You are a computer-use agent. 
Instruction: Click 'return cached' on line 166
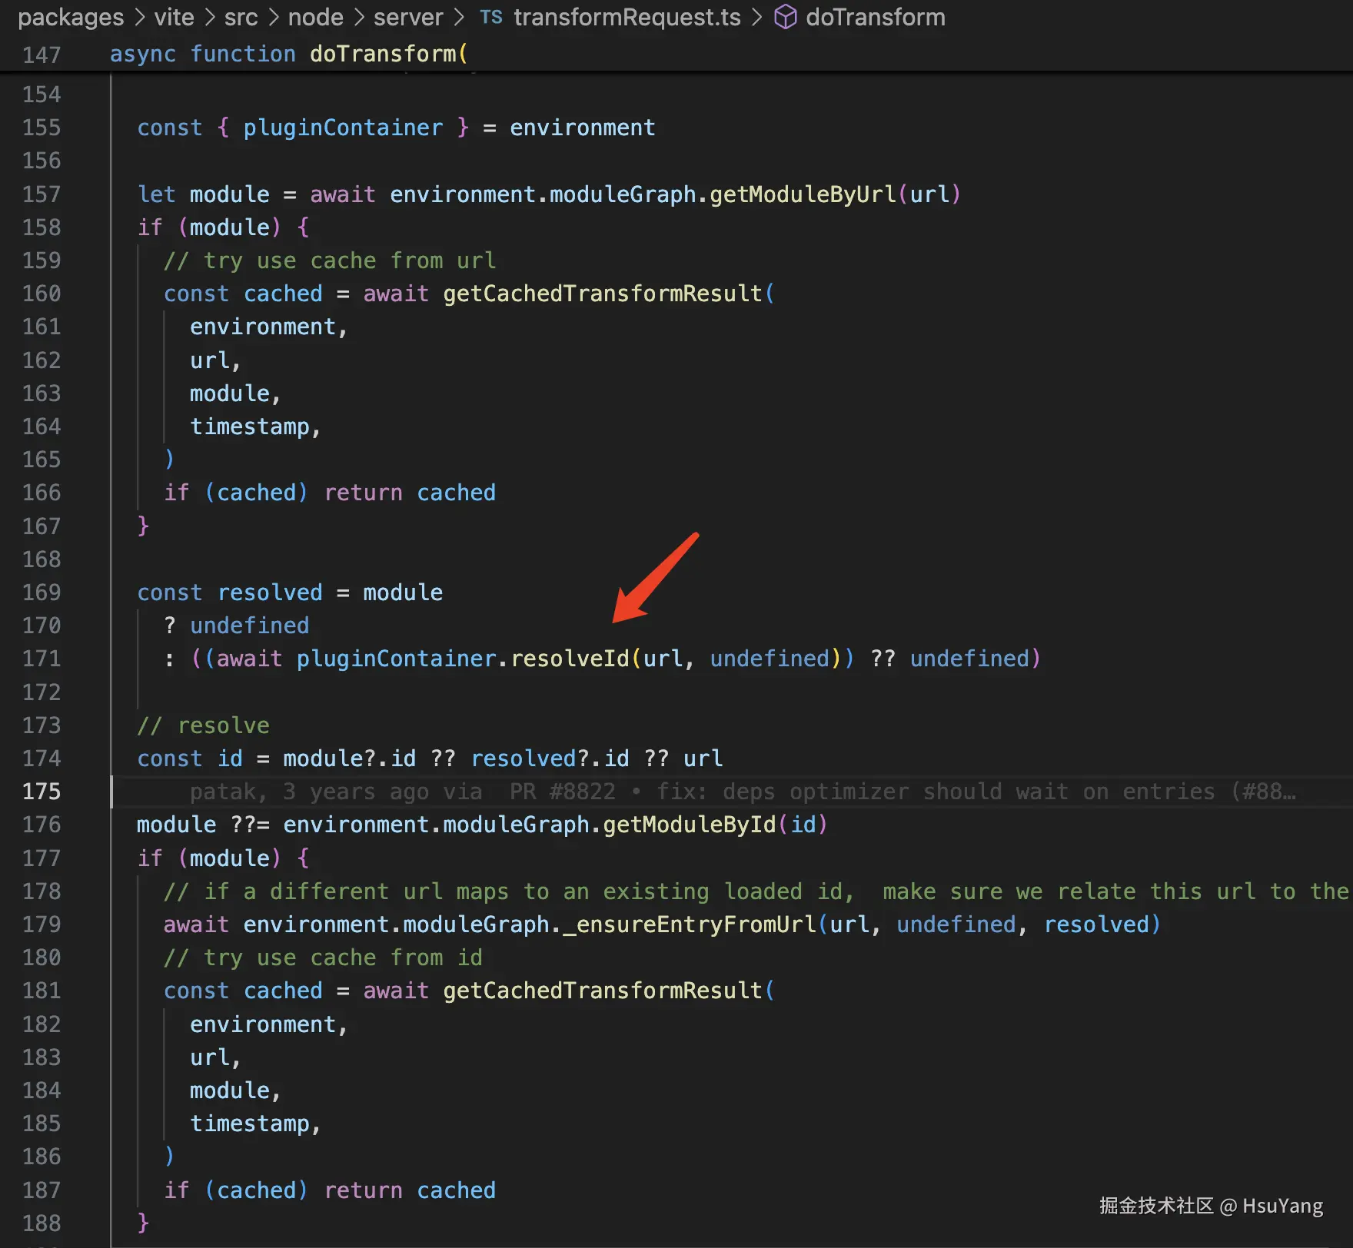click(410, 493)
